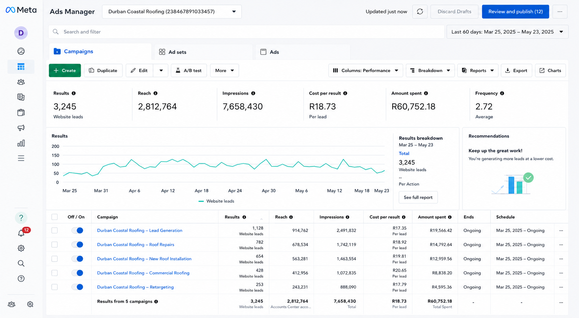Click the info icon beside Results metric
Image resolution: width=579 pixels, height=318 pixels.
pos(74,93)
